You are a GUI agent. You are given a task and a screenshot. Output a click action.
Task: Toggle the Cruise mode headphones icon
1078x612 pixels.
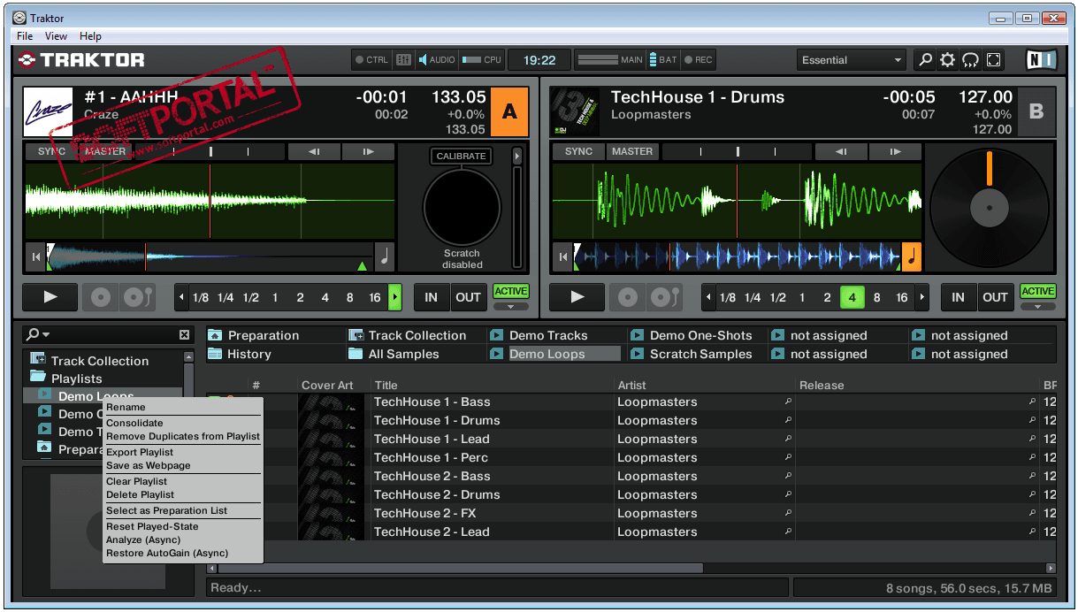971,60
